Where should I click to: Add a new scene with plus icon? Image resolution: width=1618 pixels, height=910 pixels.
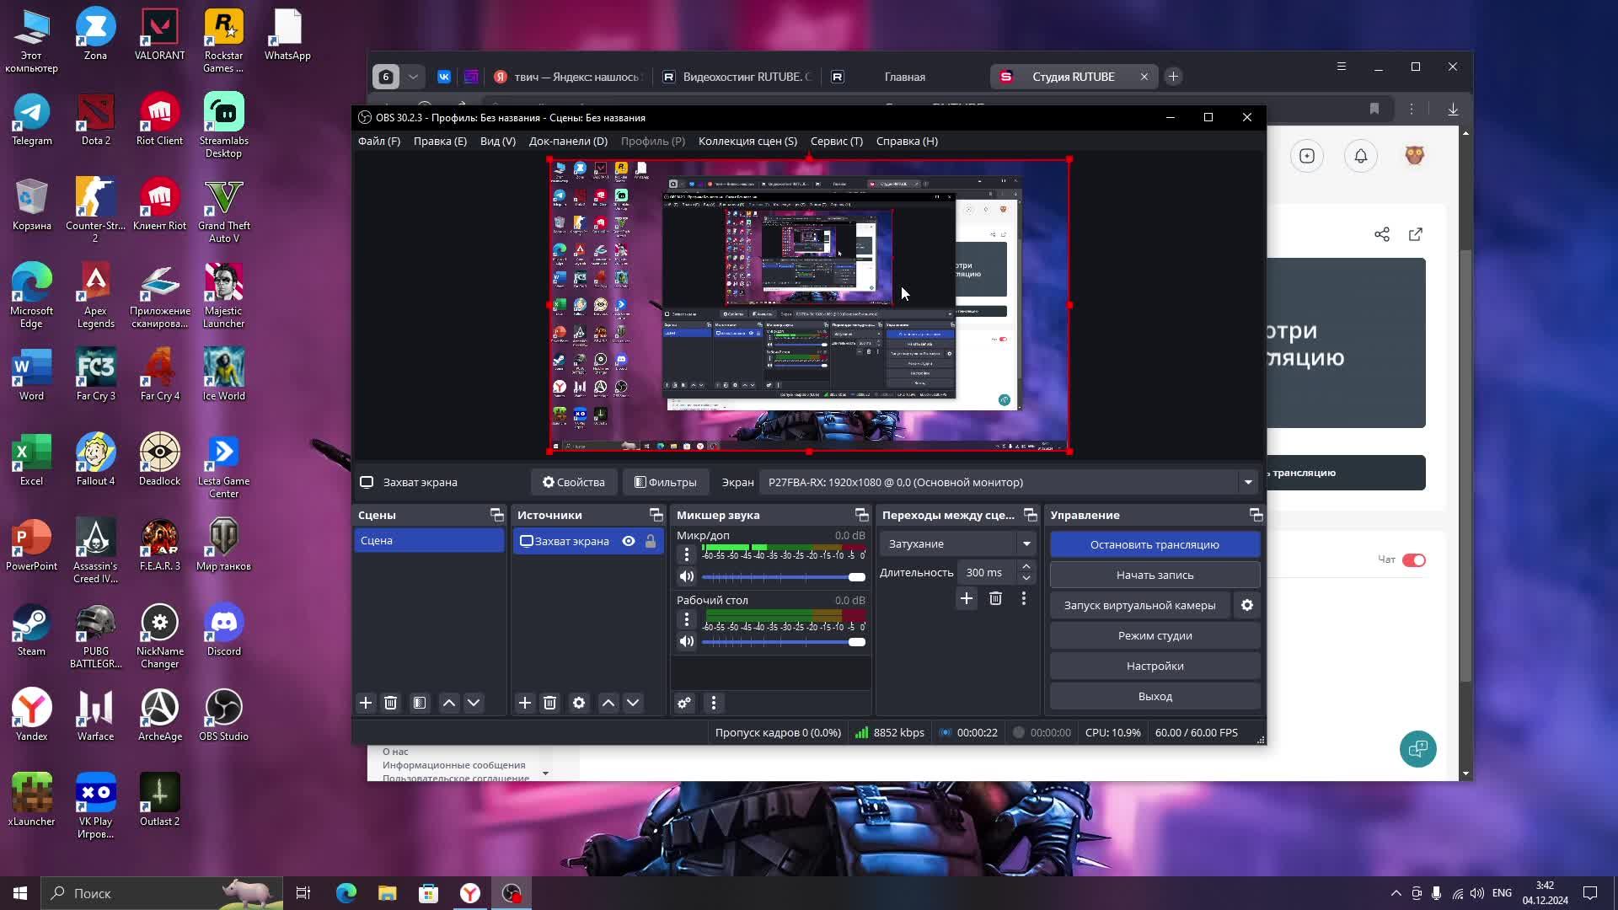point(366,703)
